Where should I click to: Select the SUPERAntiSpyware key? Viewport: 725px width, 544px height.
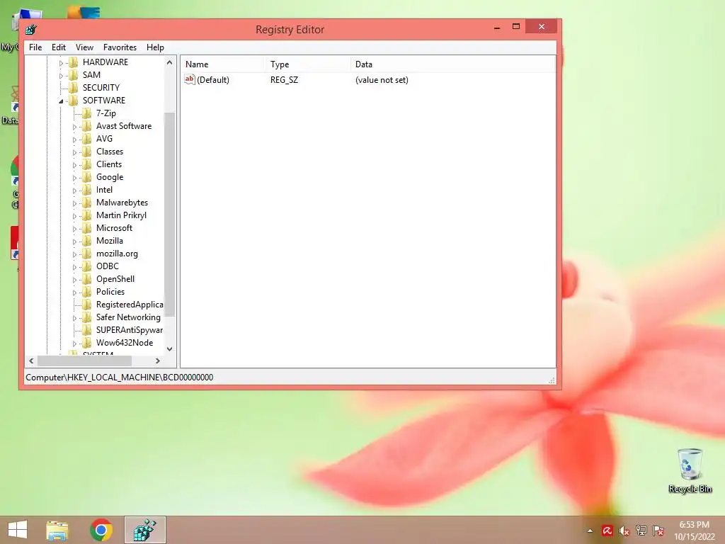point(130,330)
